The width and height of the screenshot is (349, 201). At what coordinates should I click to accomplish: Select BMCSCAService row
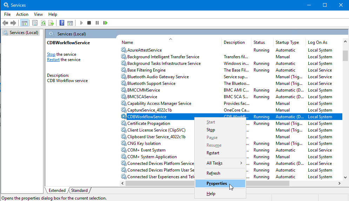point(231,96)
